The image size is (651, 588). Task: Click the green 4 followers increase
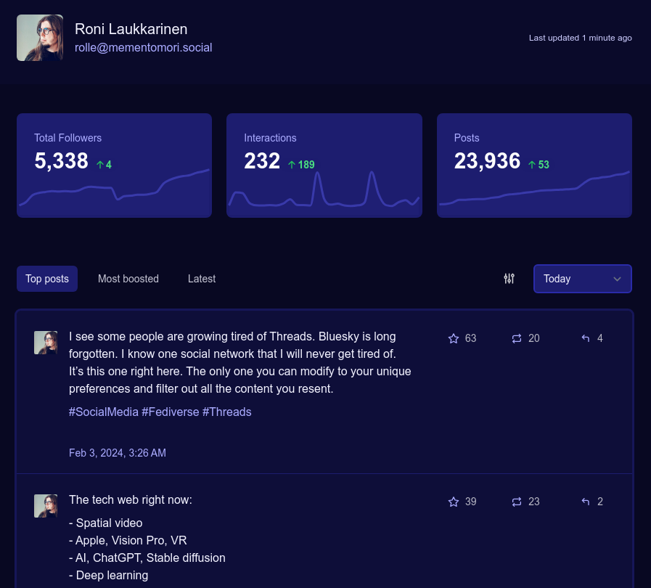(104, 165)
